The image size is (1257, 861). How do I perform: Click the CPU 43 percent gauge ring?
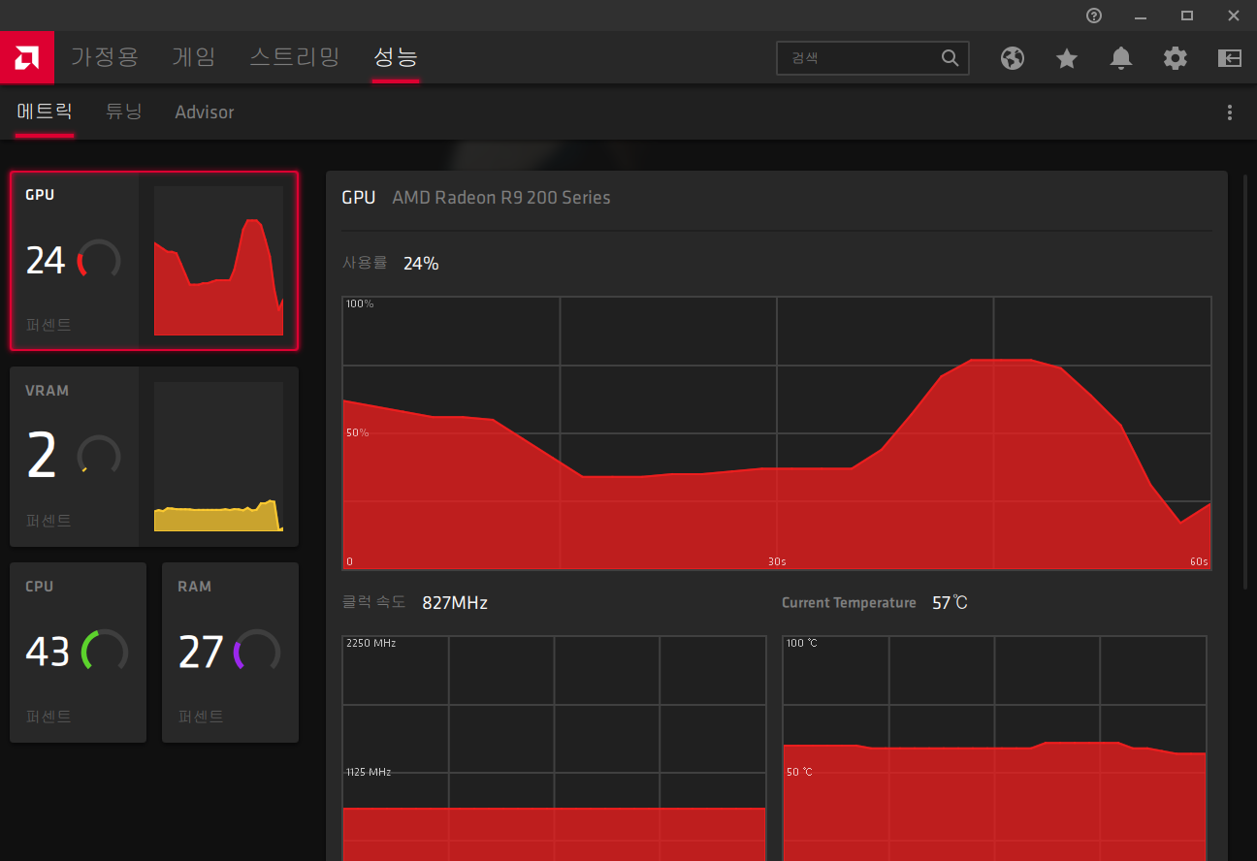click(105, 652)
